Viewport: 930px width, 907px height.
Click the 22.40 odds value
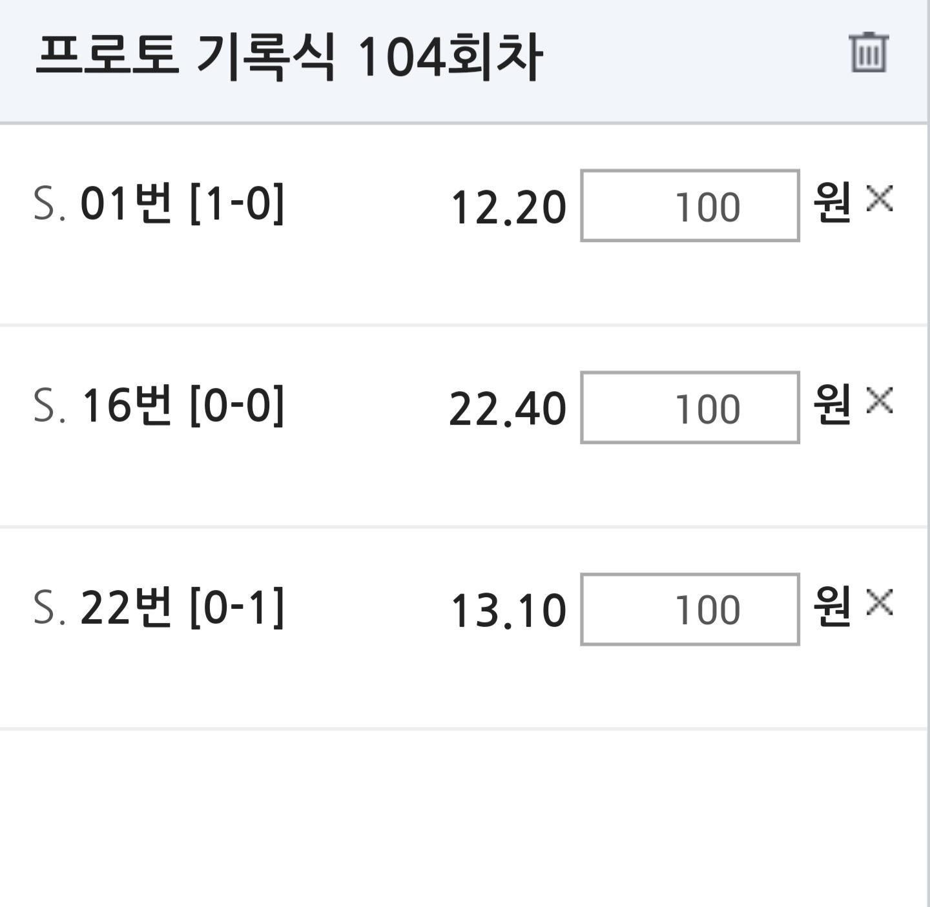tap(508, 409)
